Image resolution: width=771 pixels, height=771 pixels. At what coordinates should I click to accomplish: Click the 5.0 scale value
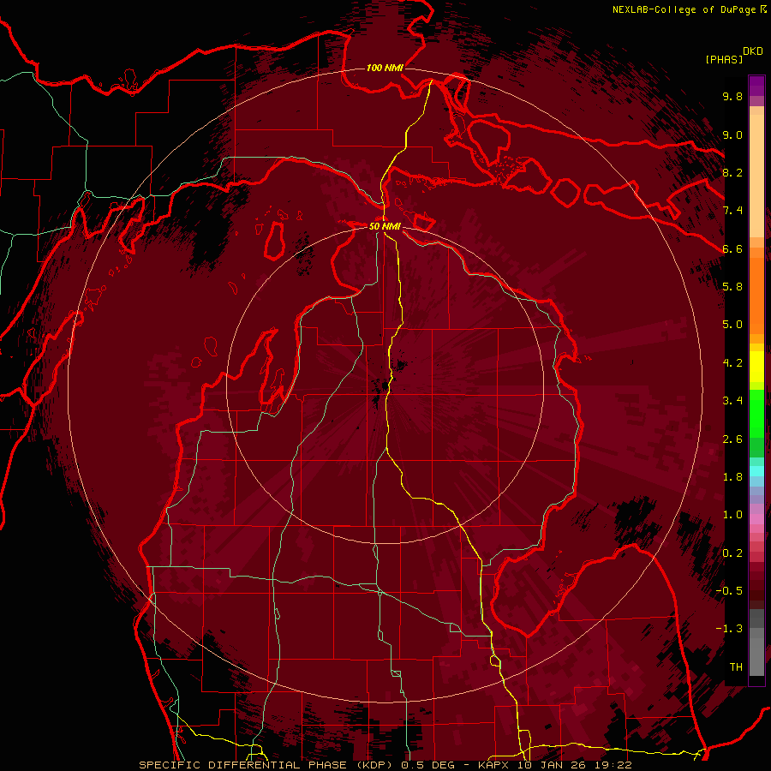point(732,325)
